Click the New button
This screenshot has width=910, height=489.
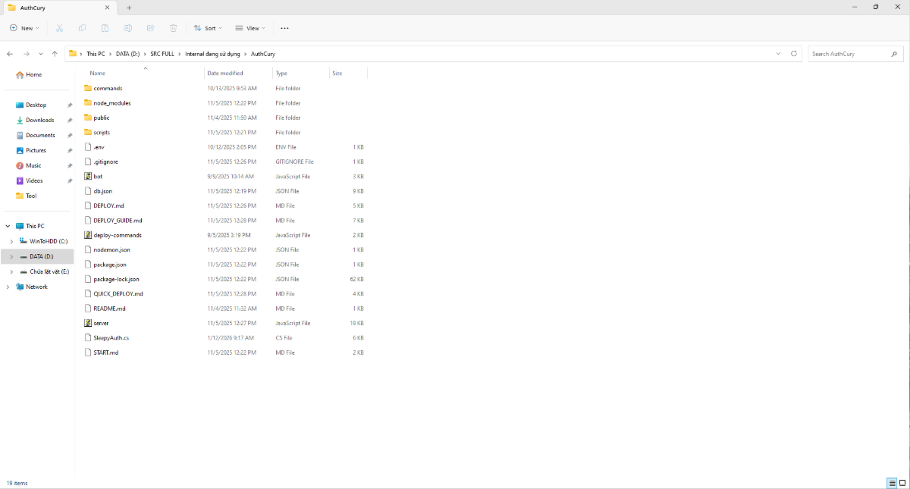(24, 28)
